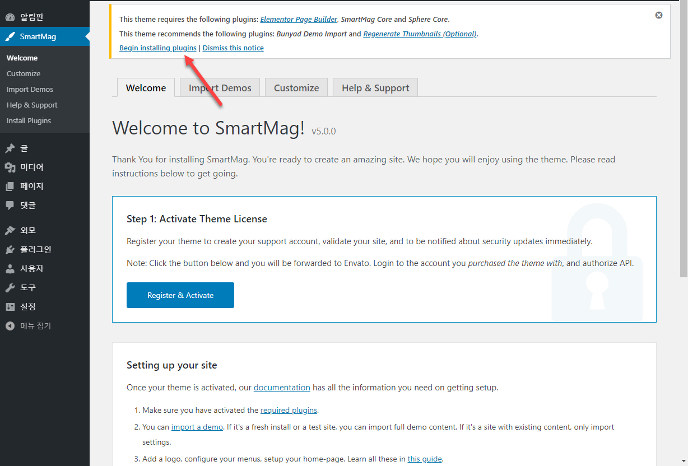The image size is (688, 466).
Task: Click the import a demo link
Action: pyautogui.click(x=197, y=427)
